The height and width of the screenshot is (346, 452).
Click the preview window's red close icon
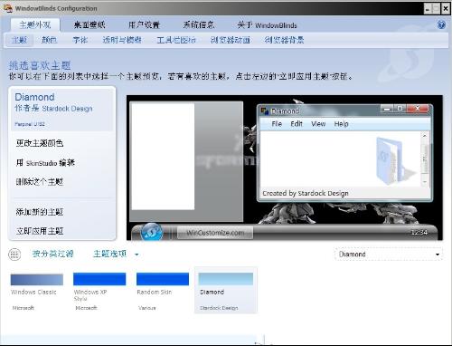tap(418, 108)
